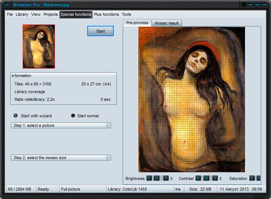Viewport: 271px width, 199px height.
Task: Click the Ratio cells/library: 2,2x text
Action: tap(34, 99)
